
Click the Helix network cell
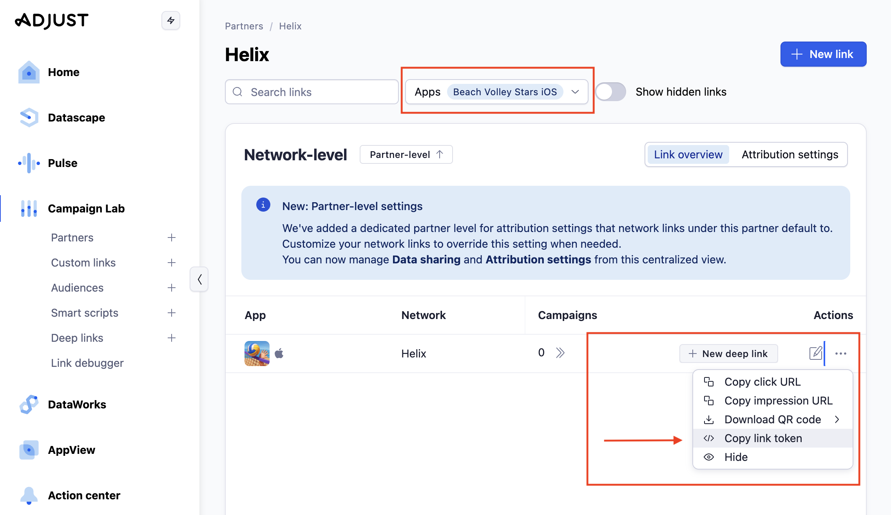click(413, 354)
